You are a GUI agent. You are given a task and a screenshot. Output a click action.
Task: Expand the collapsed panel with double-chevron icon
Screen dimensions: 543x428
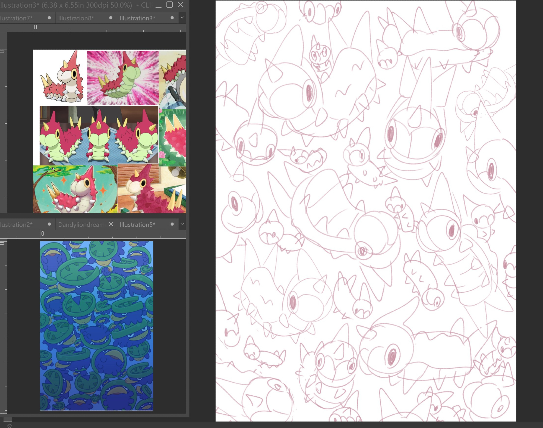click(x=9, y=426)
